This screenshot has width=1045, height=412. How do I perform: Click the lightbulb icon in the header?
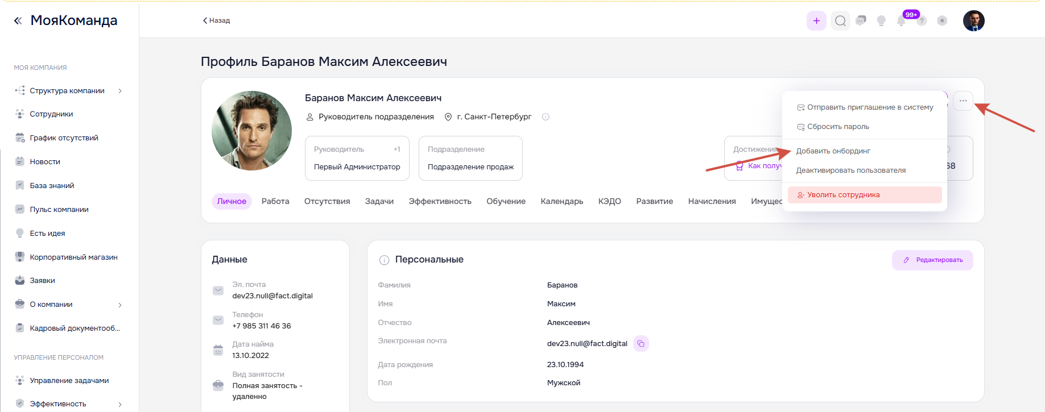coord(881,21)
